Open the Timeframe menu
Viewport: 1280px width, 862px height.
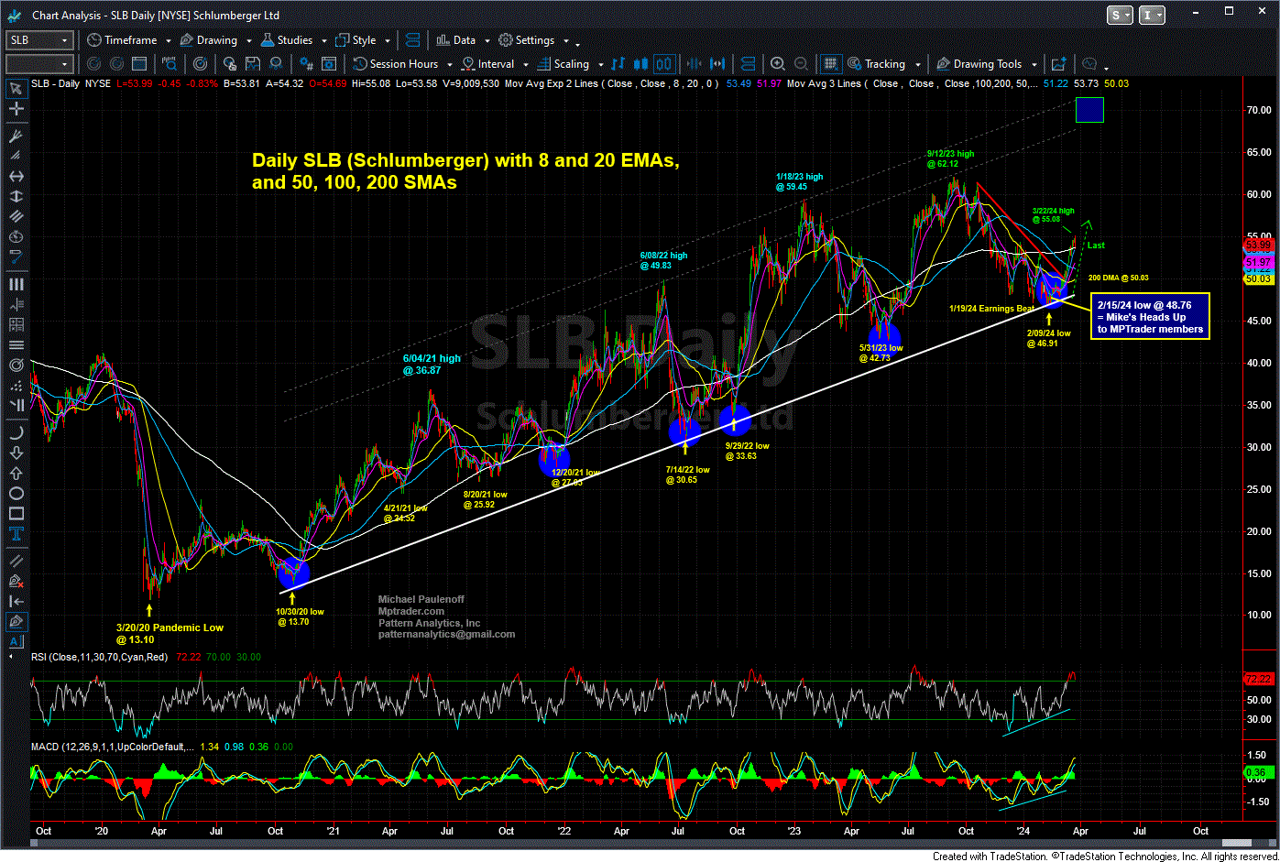(122, 40)
